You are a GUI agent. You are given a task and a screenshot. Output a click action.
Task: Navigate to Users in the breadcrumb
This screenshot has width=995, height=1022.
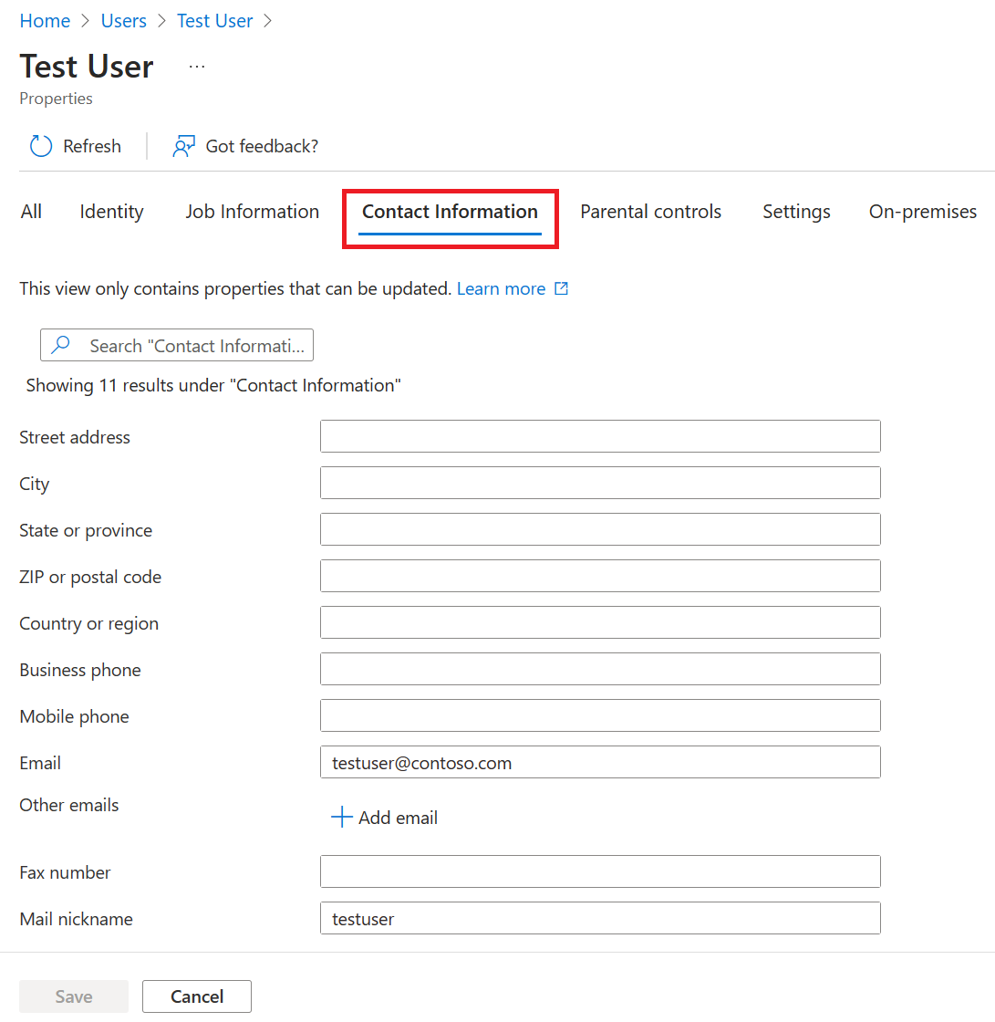point(124,21)
